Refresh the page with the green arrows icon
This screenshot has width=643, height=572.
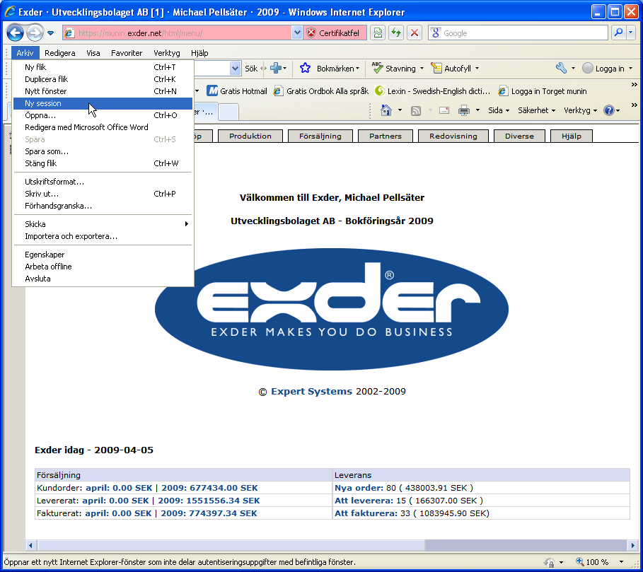pos(396,33)
